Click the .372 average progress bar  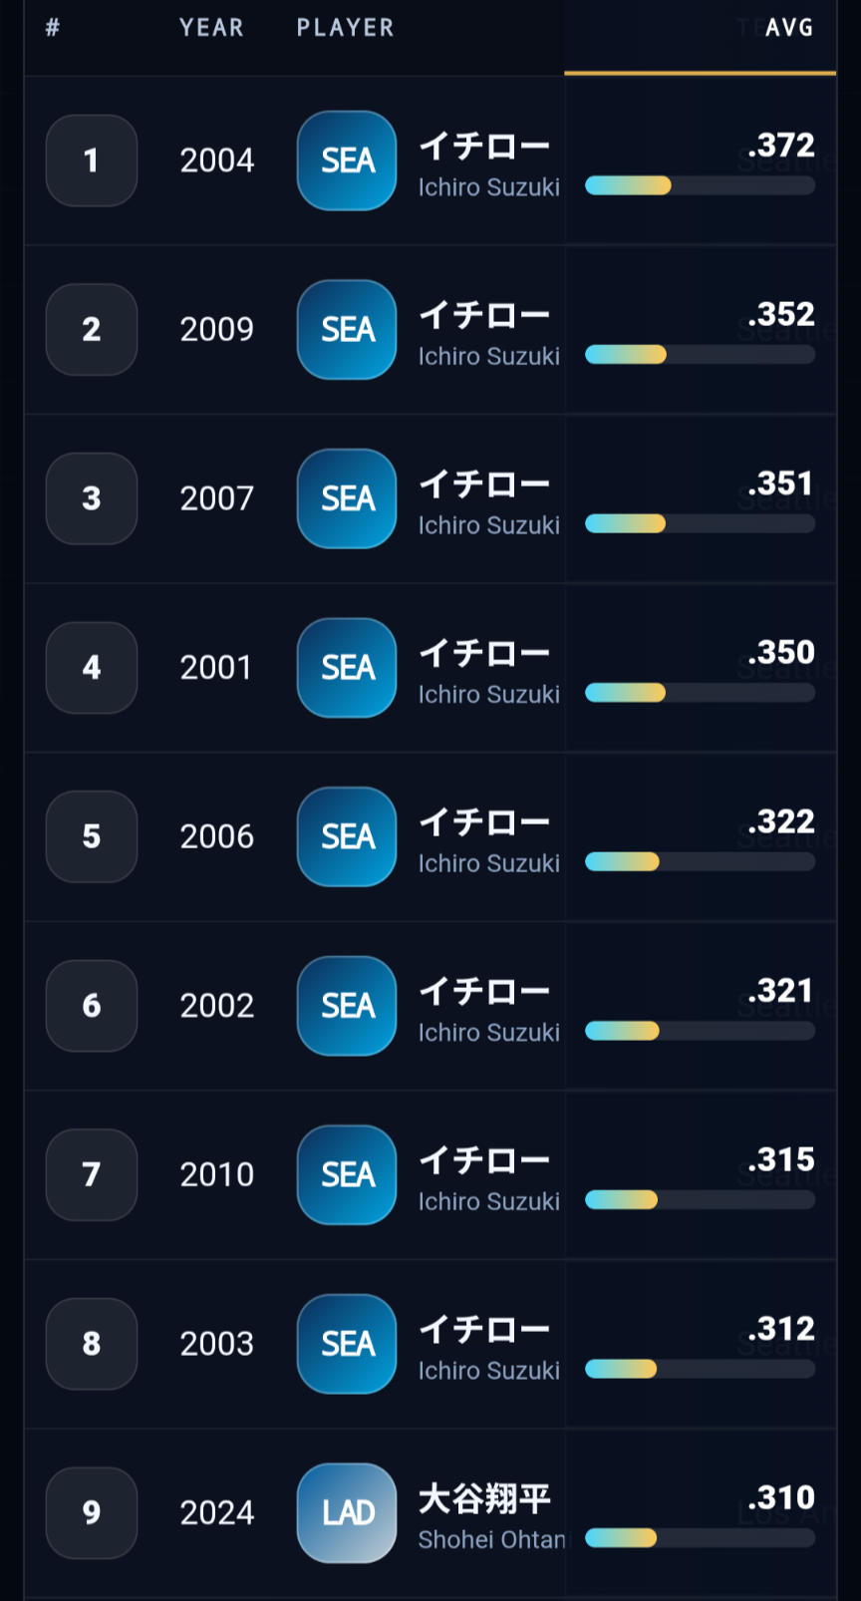click(x=700, y=185)
